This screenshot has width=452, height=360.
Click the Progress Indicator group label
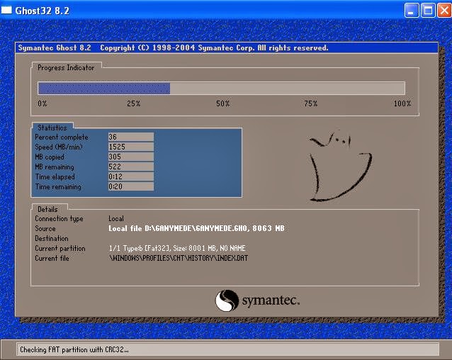pos(66,68)
